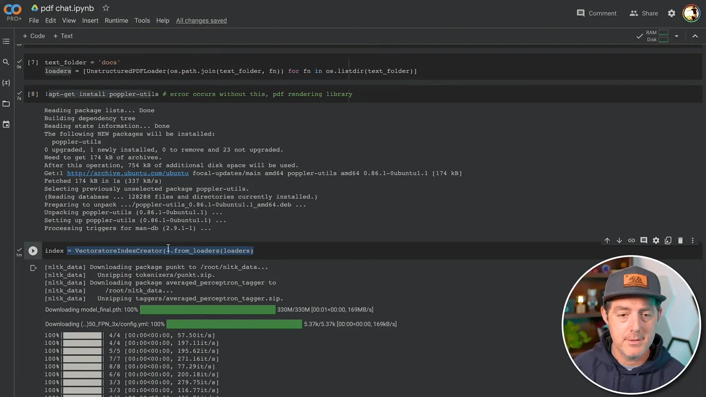Viewport: 706px width, 397px height.
Task: Click into cell 7 loaders code line
Action: click(230, 71)
